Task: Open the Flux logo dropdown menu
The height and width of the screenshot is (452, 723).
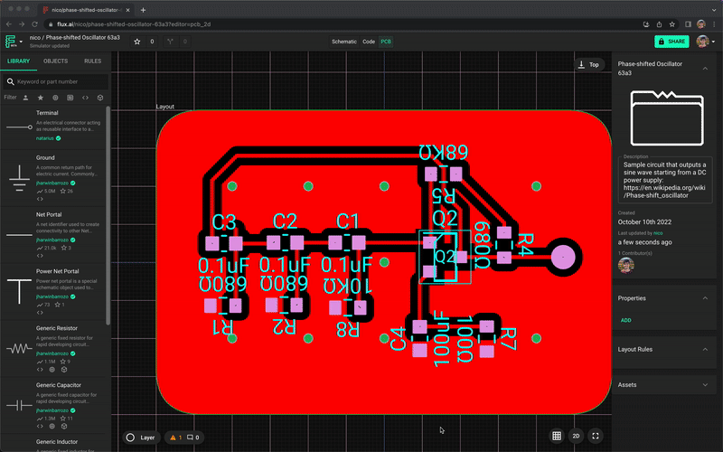Action: (14, 42)
